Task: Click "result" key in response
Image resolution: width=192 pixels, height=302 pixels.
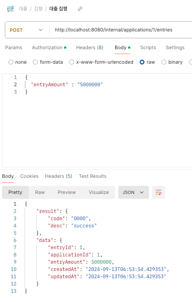Action: [48, 211]
